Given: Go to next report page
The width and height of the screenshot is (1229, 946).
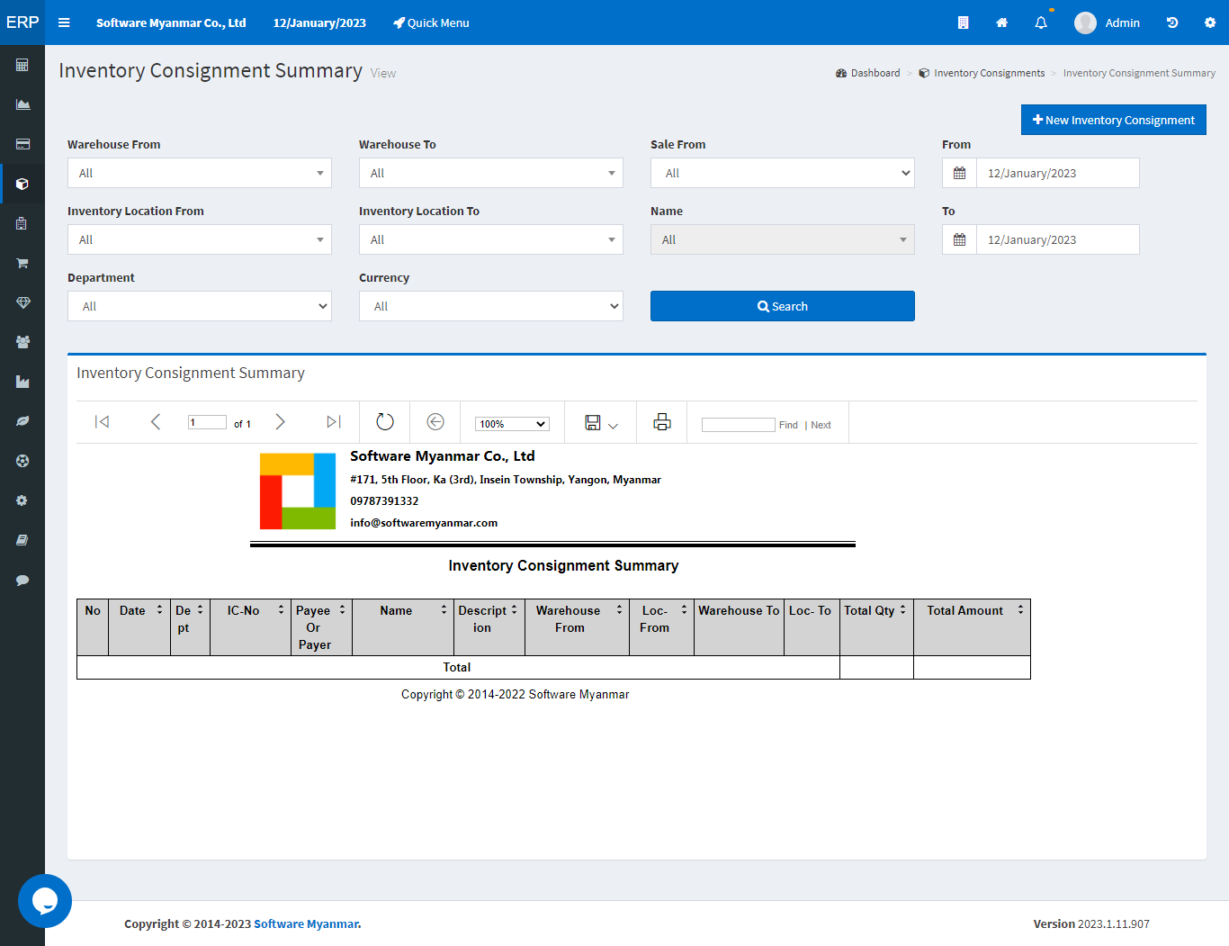Looking at the screenshot, I should click(280, 422).
